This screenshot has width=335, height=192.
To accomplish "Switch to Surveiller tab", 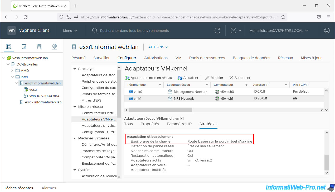I will coord(101,58).
